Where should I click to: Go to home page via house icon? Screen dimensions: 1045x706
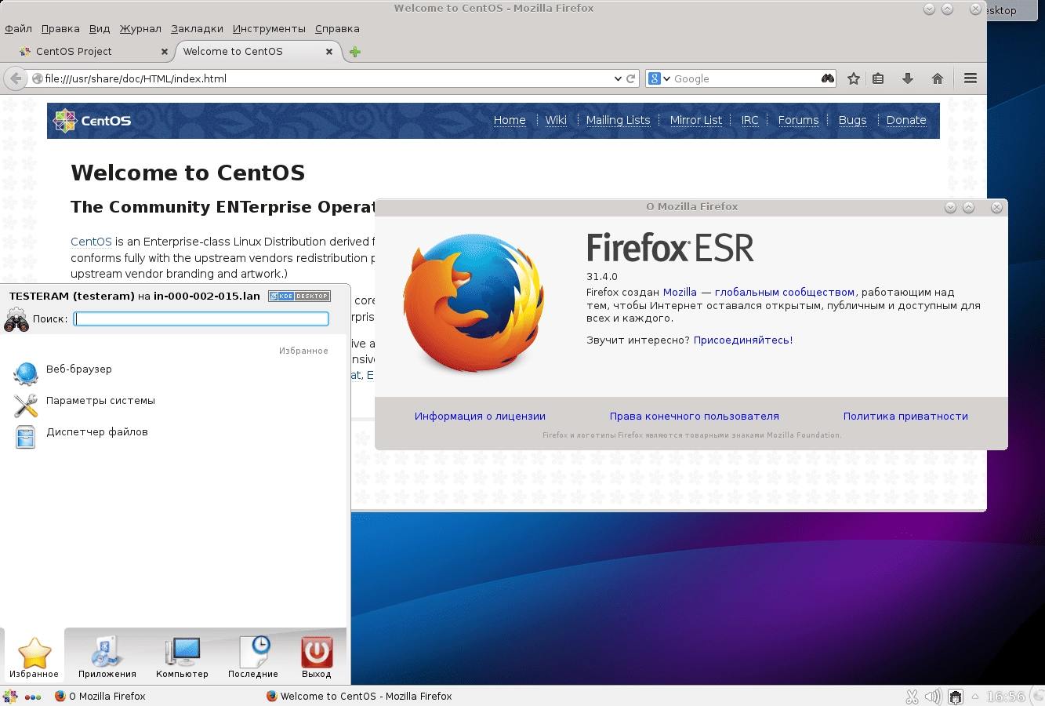pyautogui.click(x=938, y=78)
